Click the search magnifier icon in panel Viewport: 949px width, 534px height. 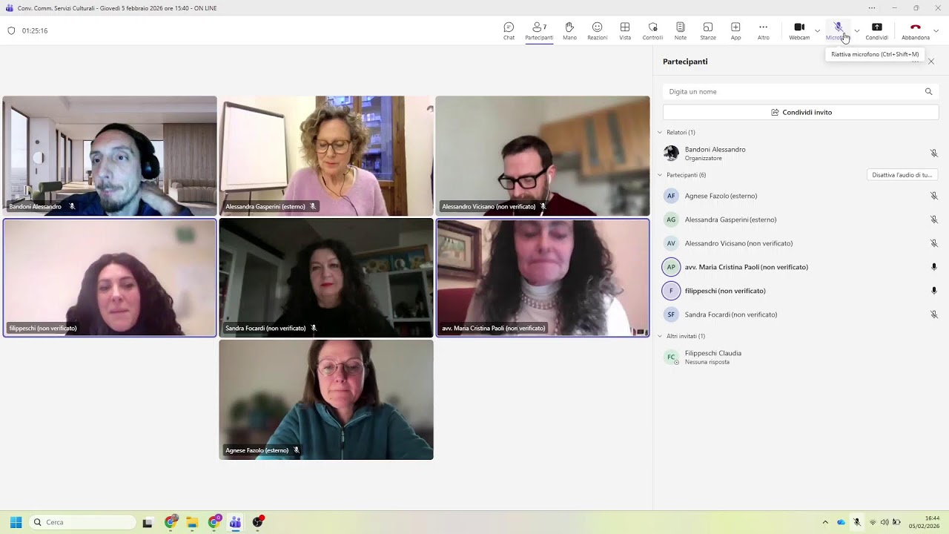click(928, 91)
